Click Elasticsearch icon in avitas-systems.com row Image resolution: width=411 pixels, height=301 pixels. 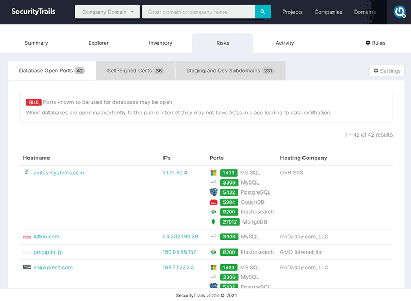(x=213, y=212)
